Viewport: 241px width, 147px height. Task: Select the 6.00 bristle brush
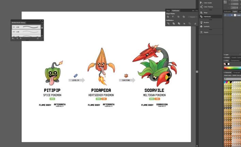[x=26, y=27]
